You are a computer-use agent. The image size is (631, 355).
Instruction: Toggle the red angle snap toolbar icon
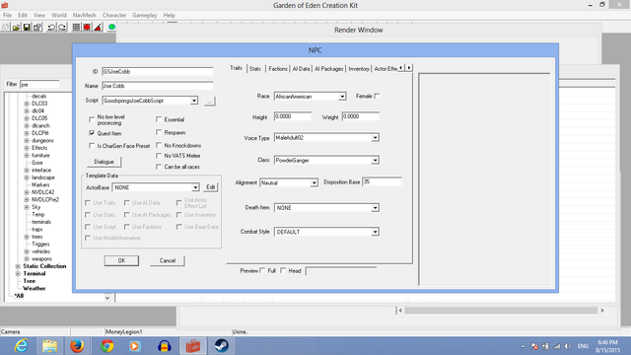point(98,28)
